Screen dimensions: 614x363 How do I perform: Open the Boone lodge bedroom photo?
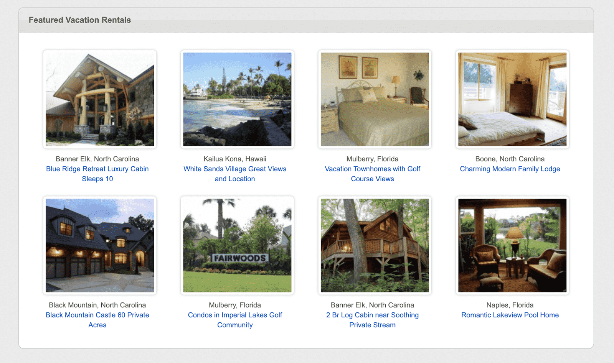(512, 99)
